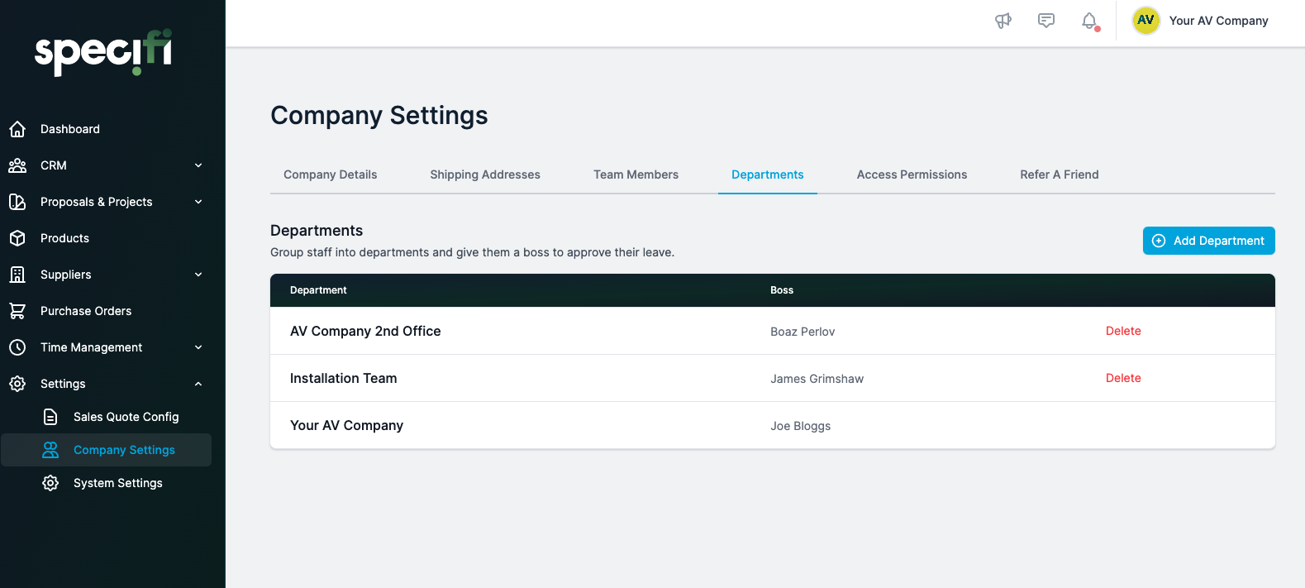Viewport: 1305px width, 588px height.
Task: Click the Dashboard home icon
Action: pos(17,129)
